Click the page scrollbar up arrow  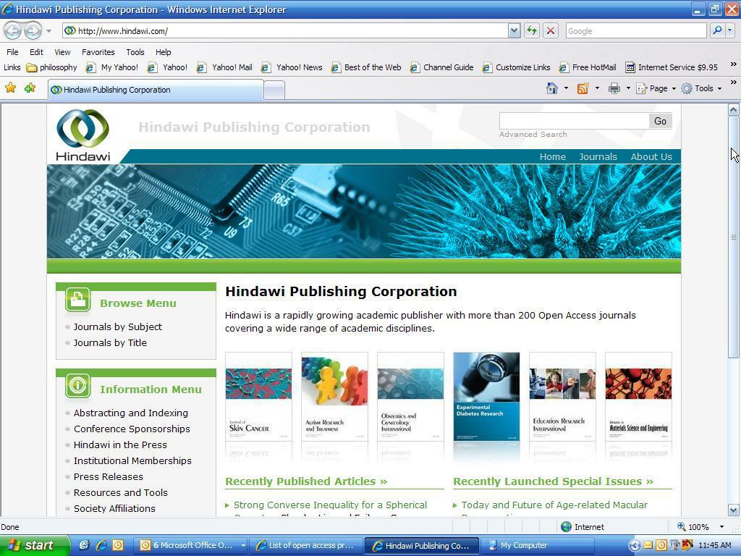[x=734, y=110]
